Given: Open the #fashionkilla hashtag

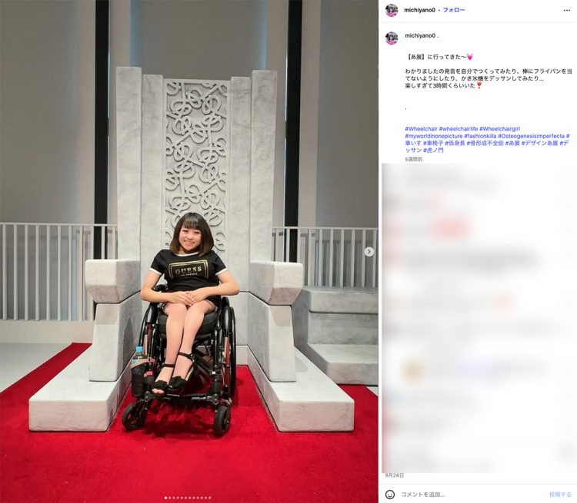Looking at the screenshot, I should (x=480, y=136).
